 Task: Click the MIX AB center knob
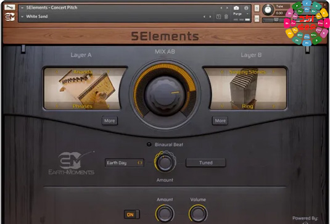point(165,96)
